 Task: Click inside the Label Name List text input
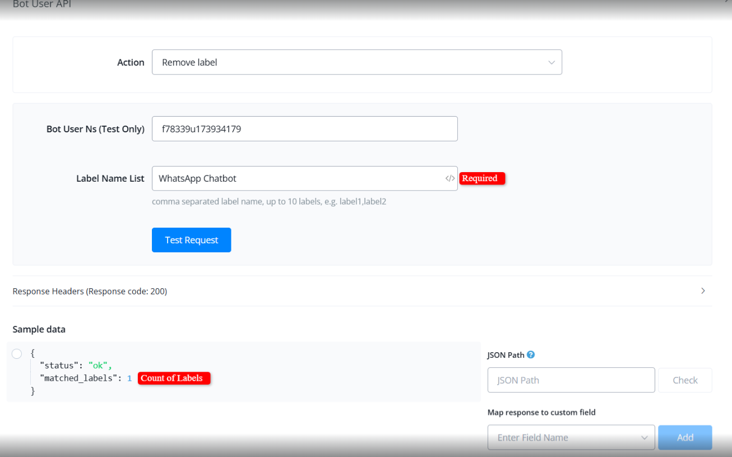pyautogui.click(x=297, y=178)
